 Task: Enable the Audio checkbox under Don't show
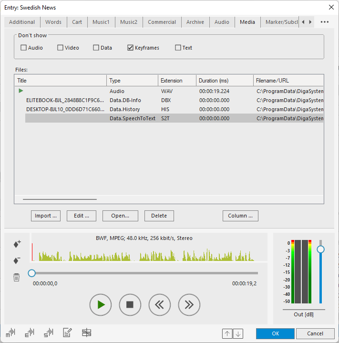tap(24, 48)
